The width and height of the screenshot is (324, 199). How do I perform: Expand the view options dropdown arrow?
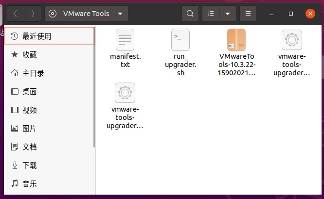click(227, 14)
